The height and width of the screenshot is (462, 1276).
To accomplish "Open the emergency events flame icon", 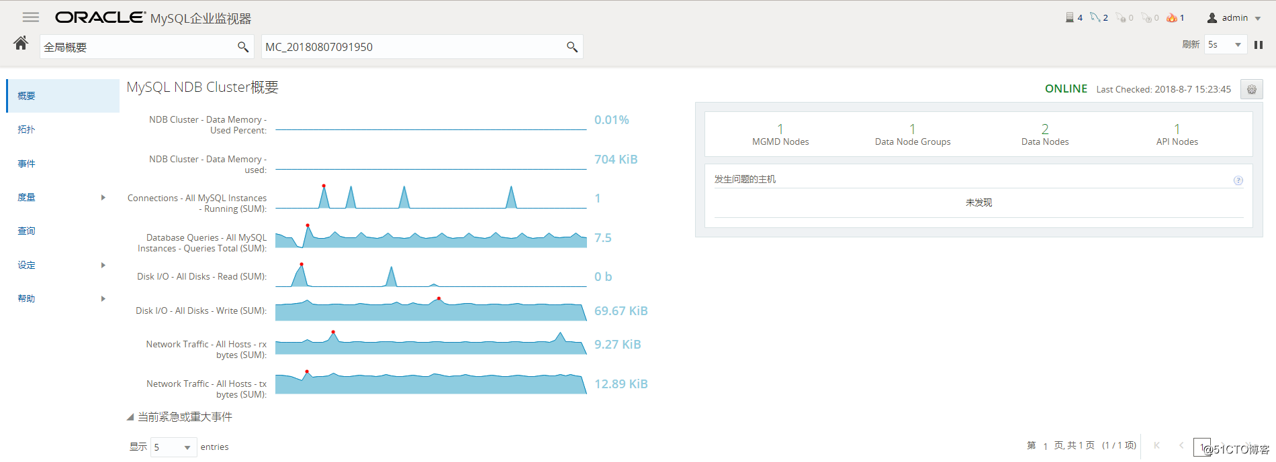I will click(x=1172, y=17).
